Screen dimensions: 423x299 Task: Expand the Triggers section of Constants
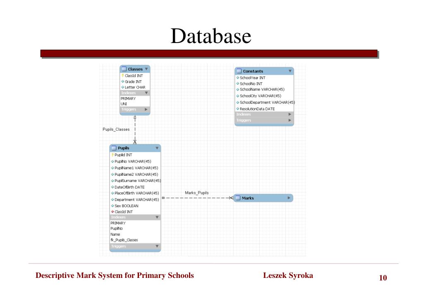click(290, 120)
